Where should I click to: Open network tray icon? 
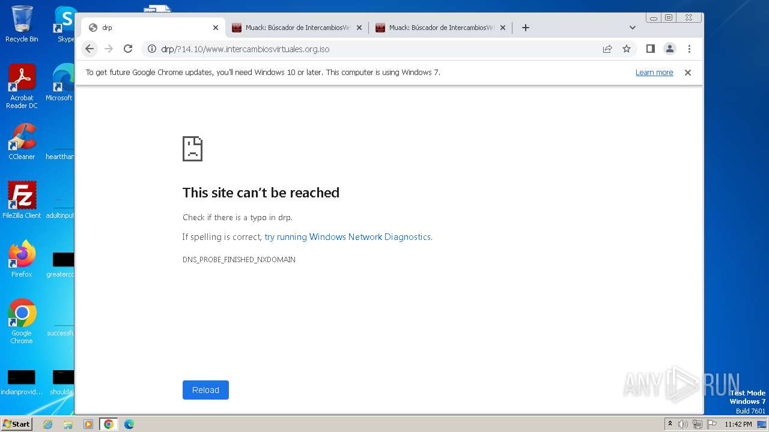point(698,424)
